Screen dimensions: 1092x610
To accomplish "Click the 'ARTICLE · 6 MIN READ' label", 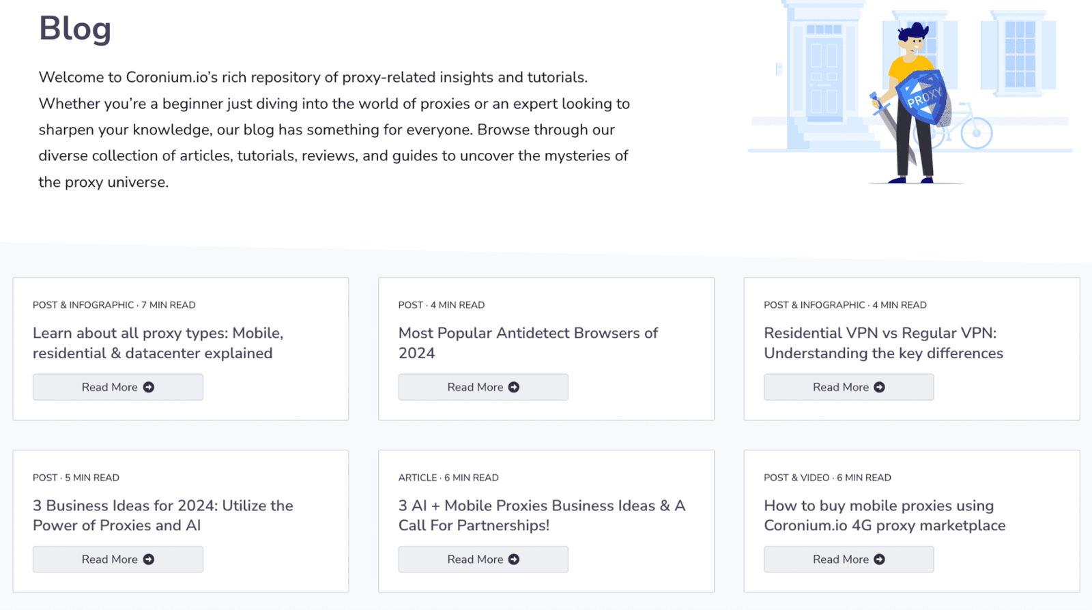I will (448, 478).
